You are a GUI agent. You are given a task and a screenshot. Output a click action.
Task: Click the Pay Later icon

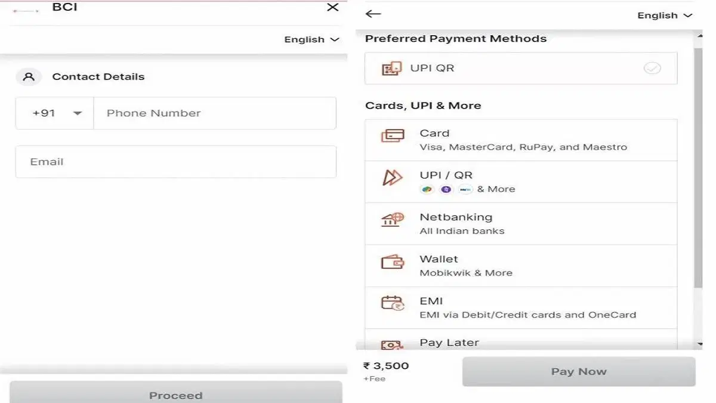coord(391,343)
